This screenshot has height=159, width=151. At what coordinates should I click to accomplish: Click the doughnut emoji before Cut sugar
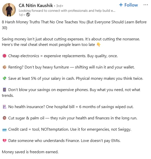[x=4, y=118]
